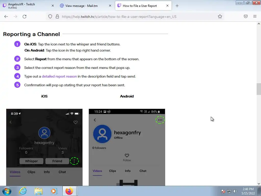Click the Android screenshot thumbnail

pyautogui.click(x=127, y=147)
